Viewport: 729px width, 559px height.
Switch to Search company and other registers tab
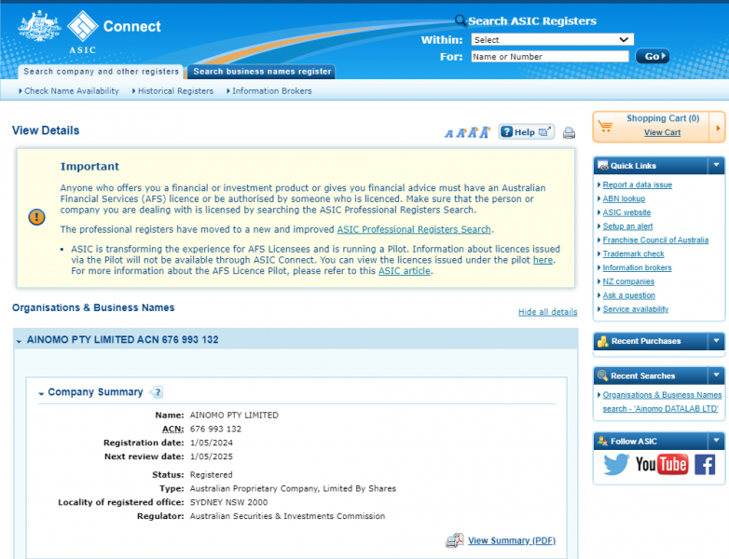tap(101, 72)
